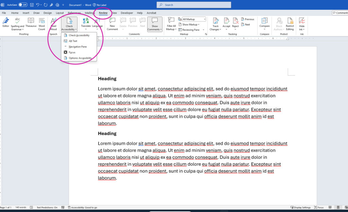Click Accessibility: Good to go status

[x=82, y=208]
